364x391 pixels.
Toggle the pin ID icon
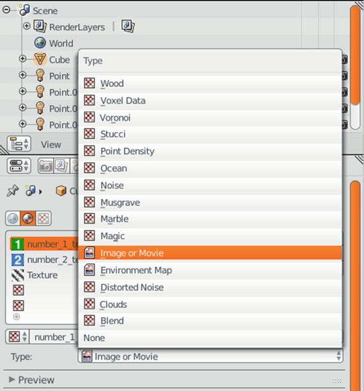(x=13, y=191)
